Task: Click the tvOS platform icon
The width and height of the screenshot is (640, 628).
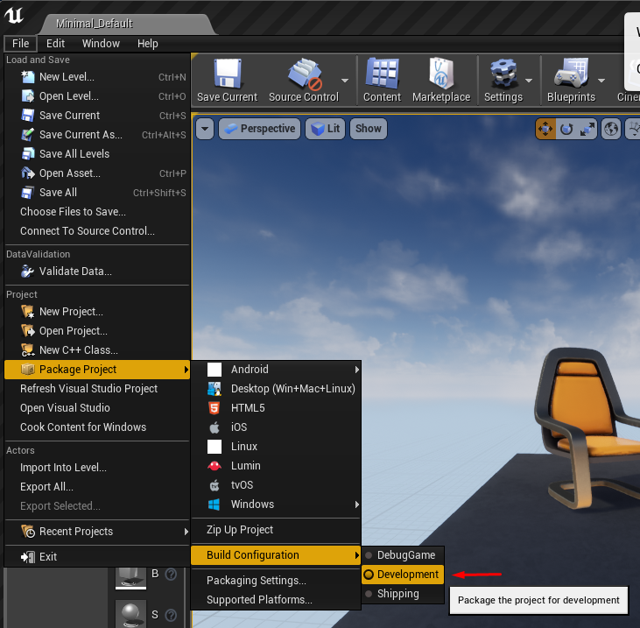Action: coord(215,485)
